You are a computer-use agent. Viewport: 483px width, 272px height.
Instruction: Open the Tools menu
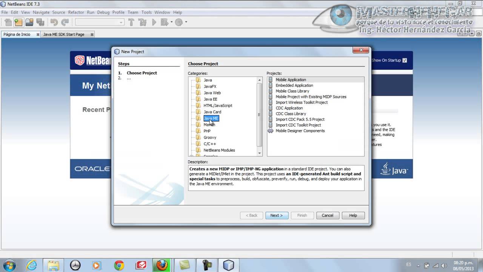point(146,12)
